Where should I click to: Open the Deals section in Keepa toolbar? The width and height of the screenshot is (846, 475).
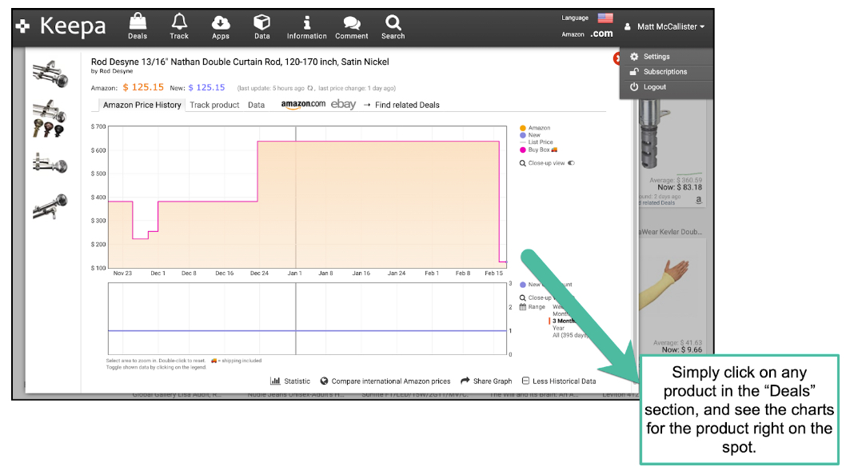click(138, 26)
